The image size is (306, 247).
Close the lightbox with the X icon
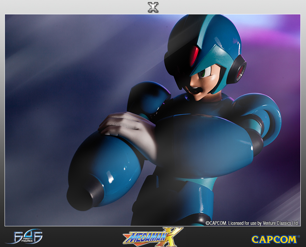click(153, 7)
